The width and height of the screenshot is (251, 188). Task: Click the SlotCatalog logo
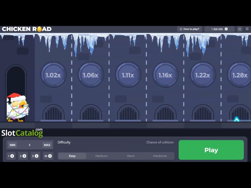[x=23, y=132]
